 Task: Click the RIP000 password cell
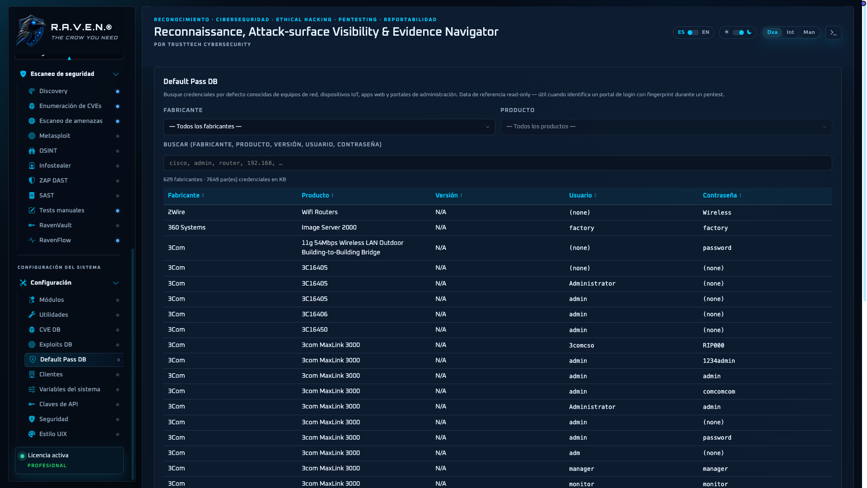(713, 346)
